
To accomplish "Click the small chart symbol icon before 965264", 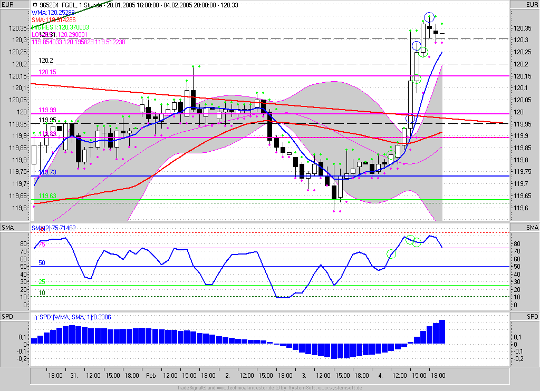I will click(35, 5).
